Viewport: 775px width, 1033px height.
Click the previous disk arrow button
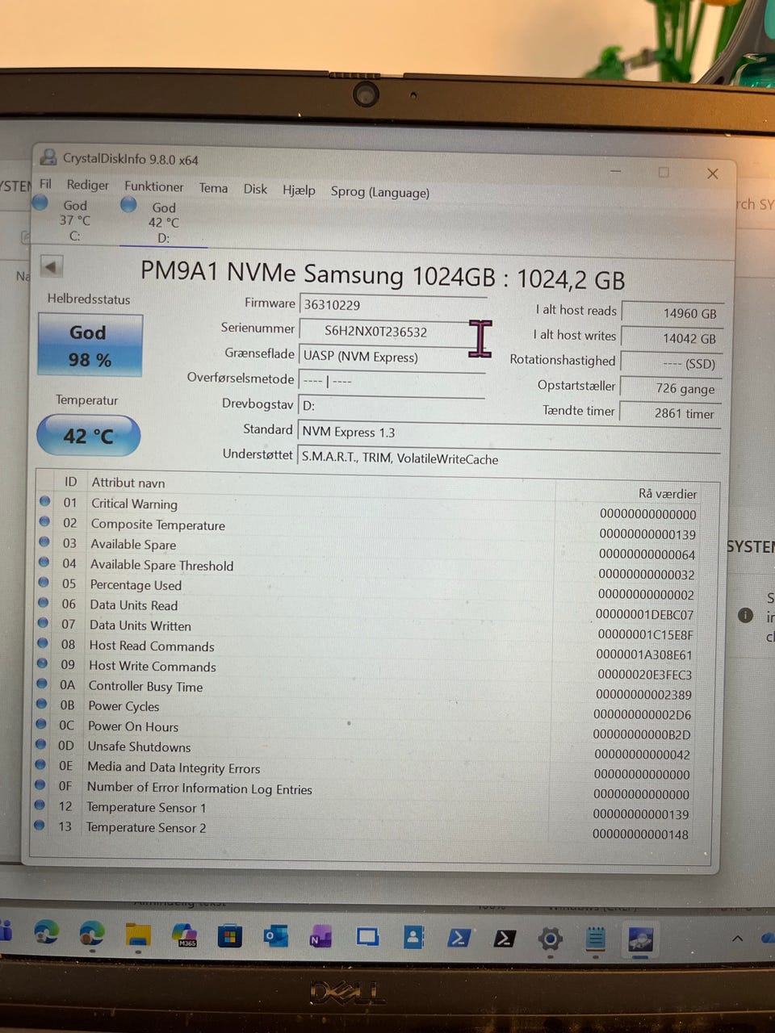(52, 267)
